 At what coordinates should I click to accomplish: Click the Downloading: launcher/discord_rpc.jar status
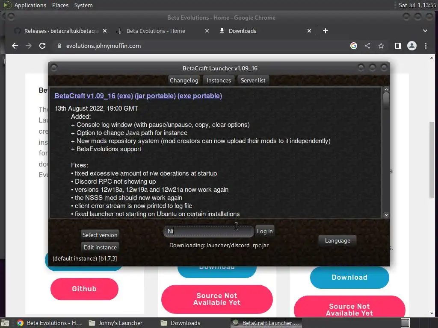(x=219, y=246)
